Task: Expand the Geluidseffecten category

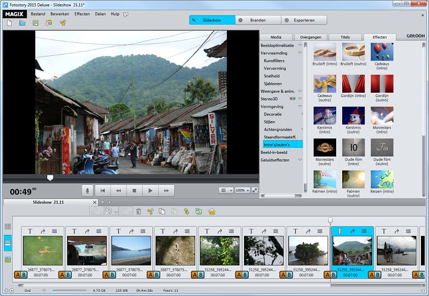Action: point(300,160)
